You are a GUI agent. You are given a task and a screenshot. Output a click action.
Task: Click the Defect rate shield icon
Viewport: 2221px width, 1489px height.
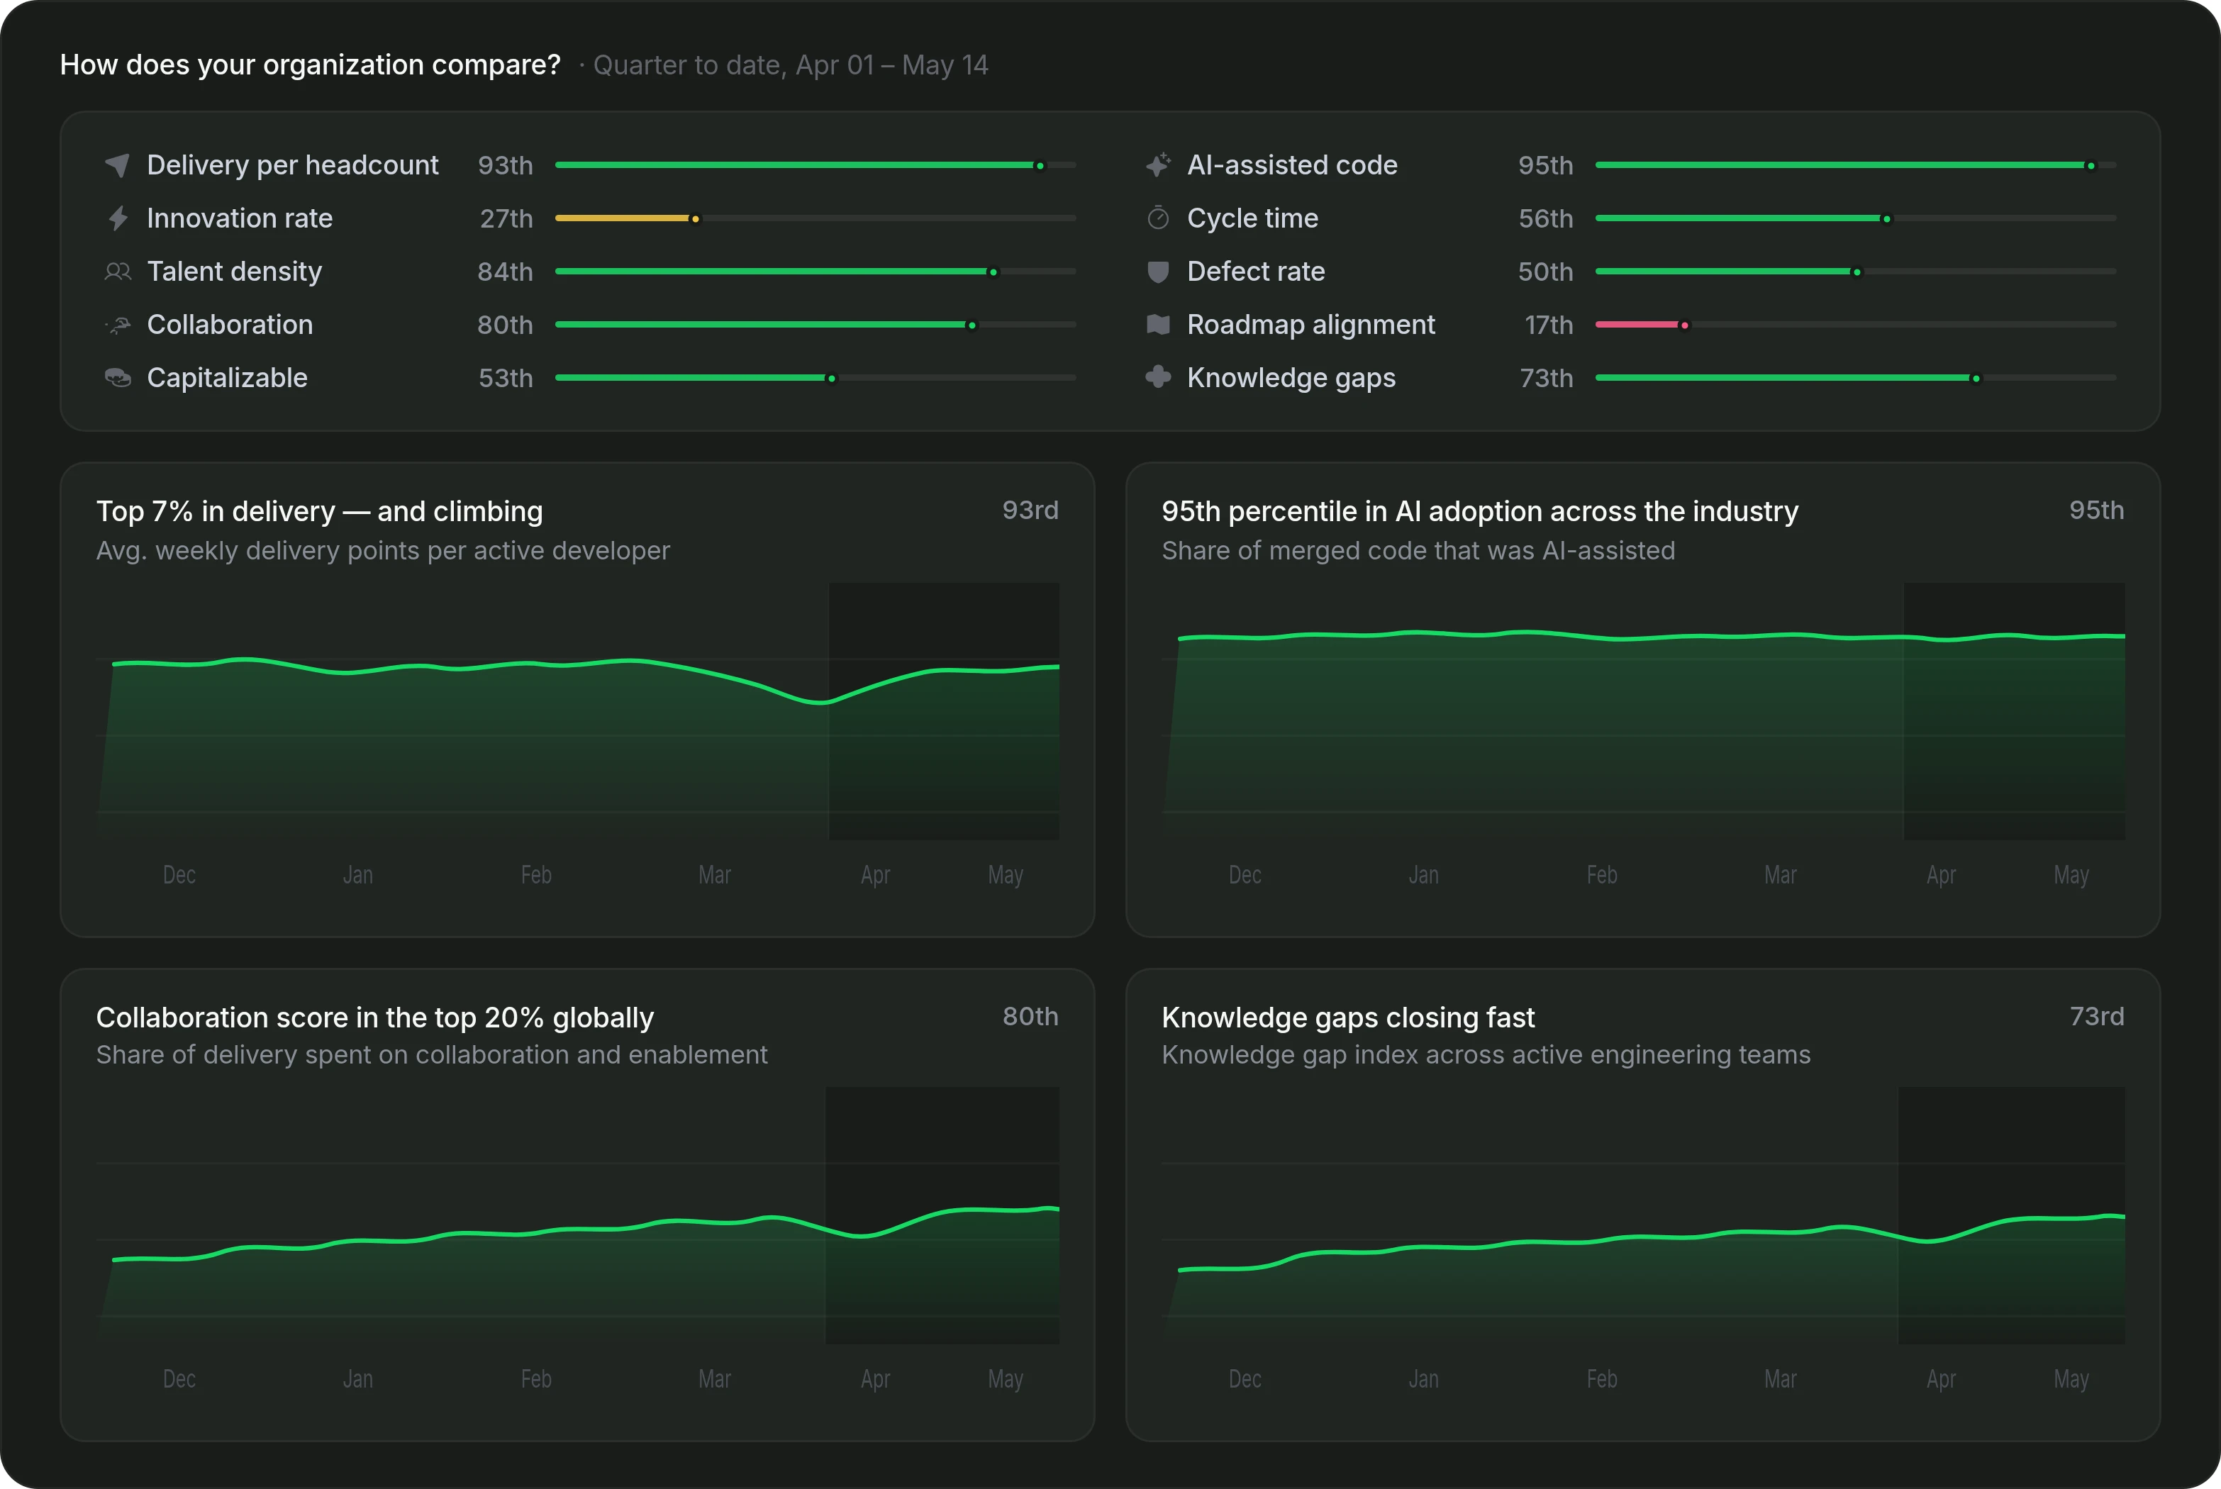[1159, 272]
